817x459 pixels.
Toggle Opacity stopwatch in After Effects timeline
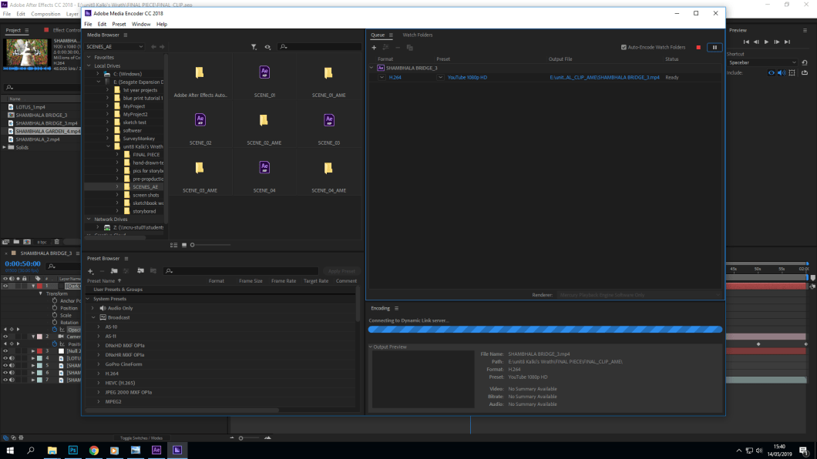(55, 330)
